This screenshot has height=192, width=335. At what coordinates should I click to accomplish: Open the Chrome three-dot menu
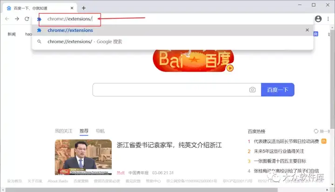(328, 19)
